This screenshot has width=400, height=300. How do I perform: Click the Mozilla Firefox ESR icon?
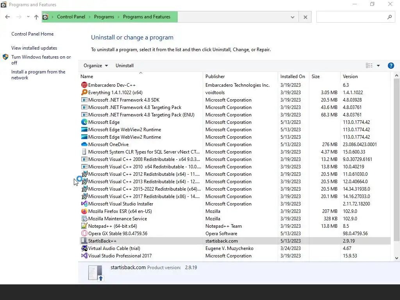point(84,211)
